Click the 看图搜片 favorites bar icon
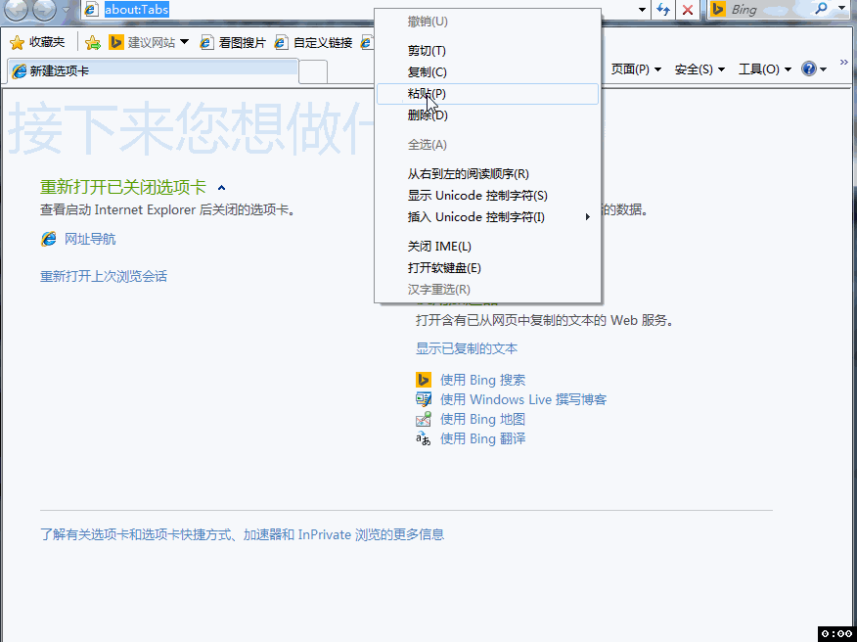This screenshot has height=642, width=857. [205, 43]
